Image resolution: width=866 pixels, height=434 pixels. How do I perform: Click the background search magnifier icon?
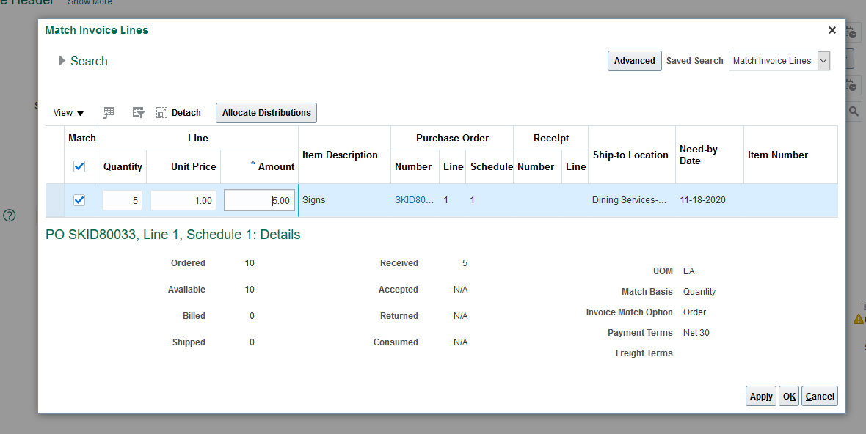coord(854,111)
